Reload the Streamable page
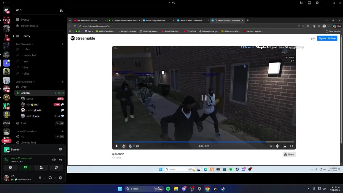Screen dimensions: 343x193 (75, 26)
